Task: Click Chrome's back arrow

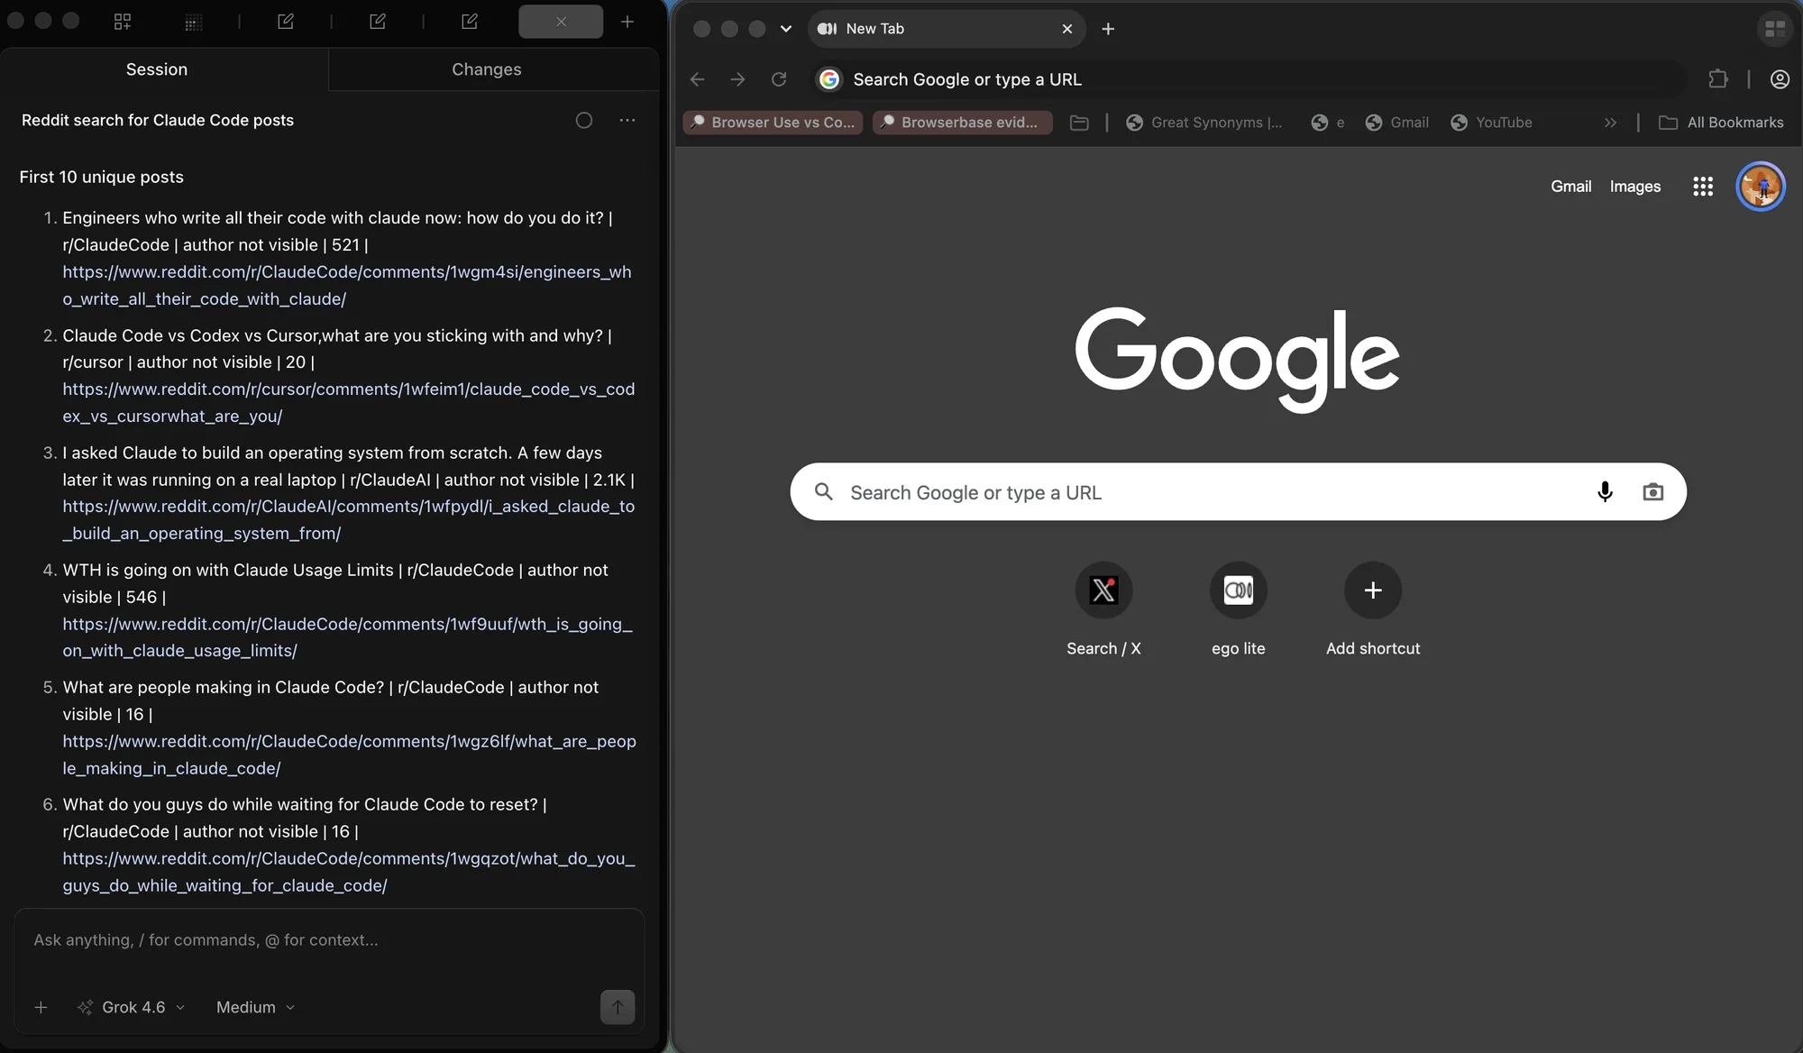Action: [x=698, y=79]
